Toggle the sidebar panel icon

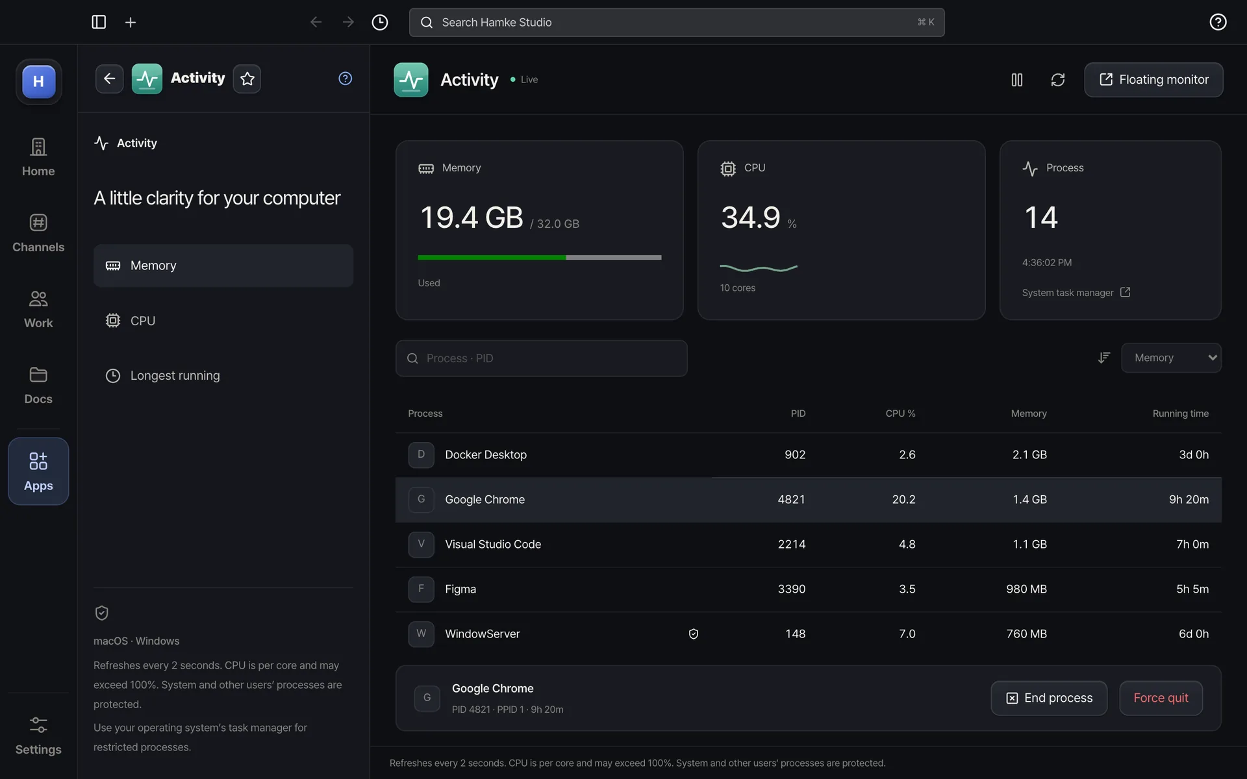(x=99, y=22)
